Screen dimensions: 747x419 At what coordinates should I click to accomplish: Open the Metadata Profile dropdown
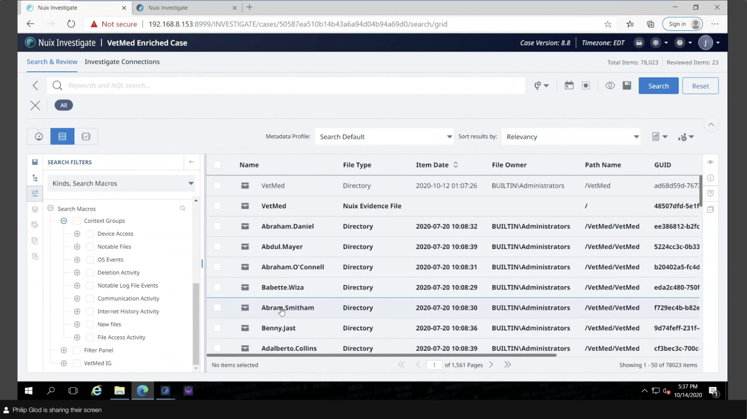(384, 137)
